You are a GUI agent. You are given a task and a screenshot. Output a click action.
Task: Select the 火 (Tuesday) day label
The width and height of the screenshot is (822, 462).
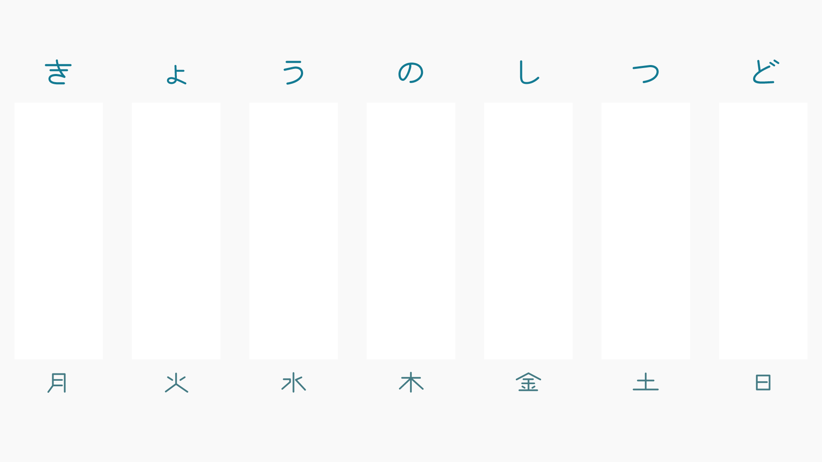click(176, 382)
